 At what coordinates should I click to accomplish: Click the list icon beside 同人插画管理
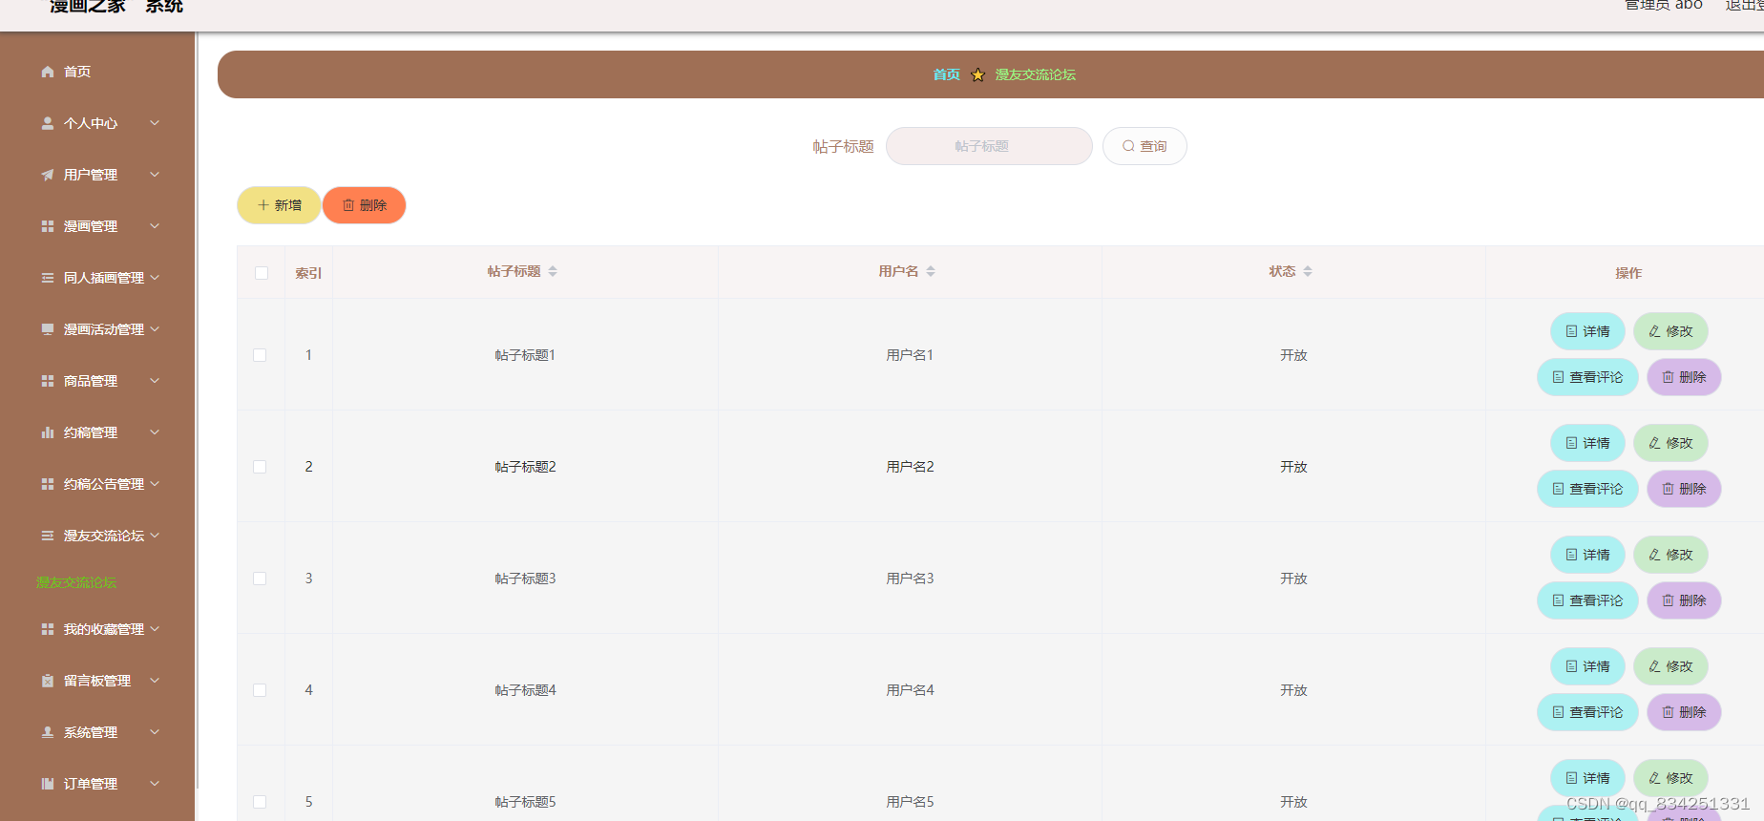(48, 278)
